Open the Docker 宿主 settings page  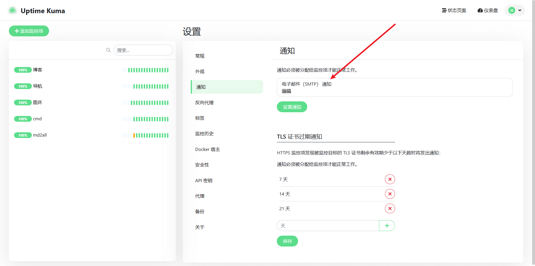coord(207,149)
